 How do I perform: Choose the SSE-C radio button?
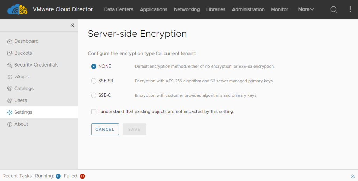(94, 95)
